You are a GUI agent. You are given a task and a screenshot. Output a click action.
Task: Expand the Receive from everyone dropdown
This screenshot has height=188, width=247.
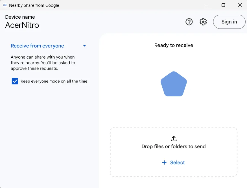tap(48, 46)
